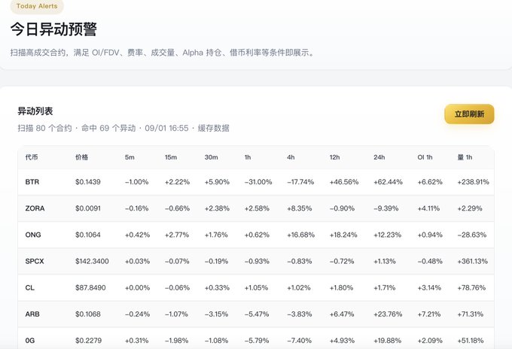The image size is (512, 349).
Task: Click BTR volume change +238.91%
Action: click(x=473, y=182)
